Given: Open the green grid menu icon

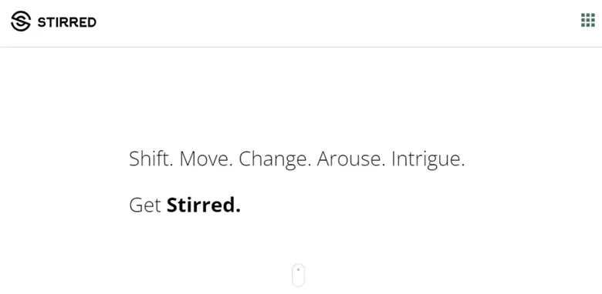Looking at the screenshot, I should pos(588,20).
